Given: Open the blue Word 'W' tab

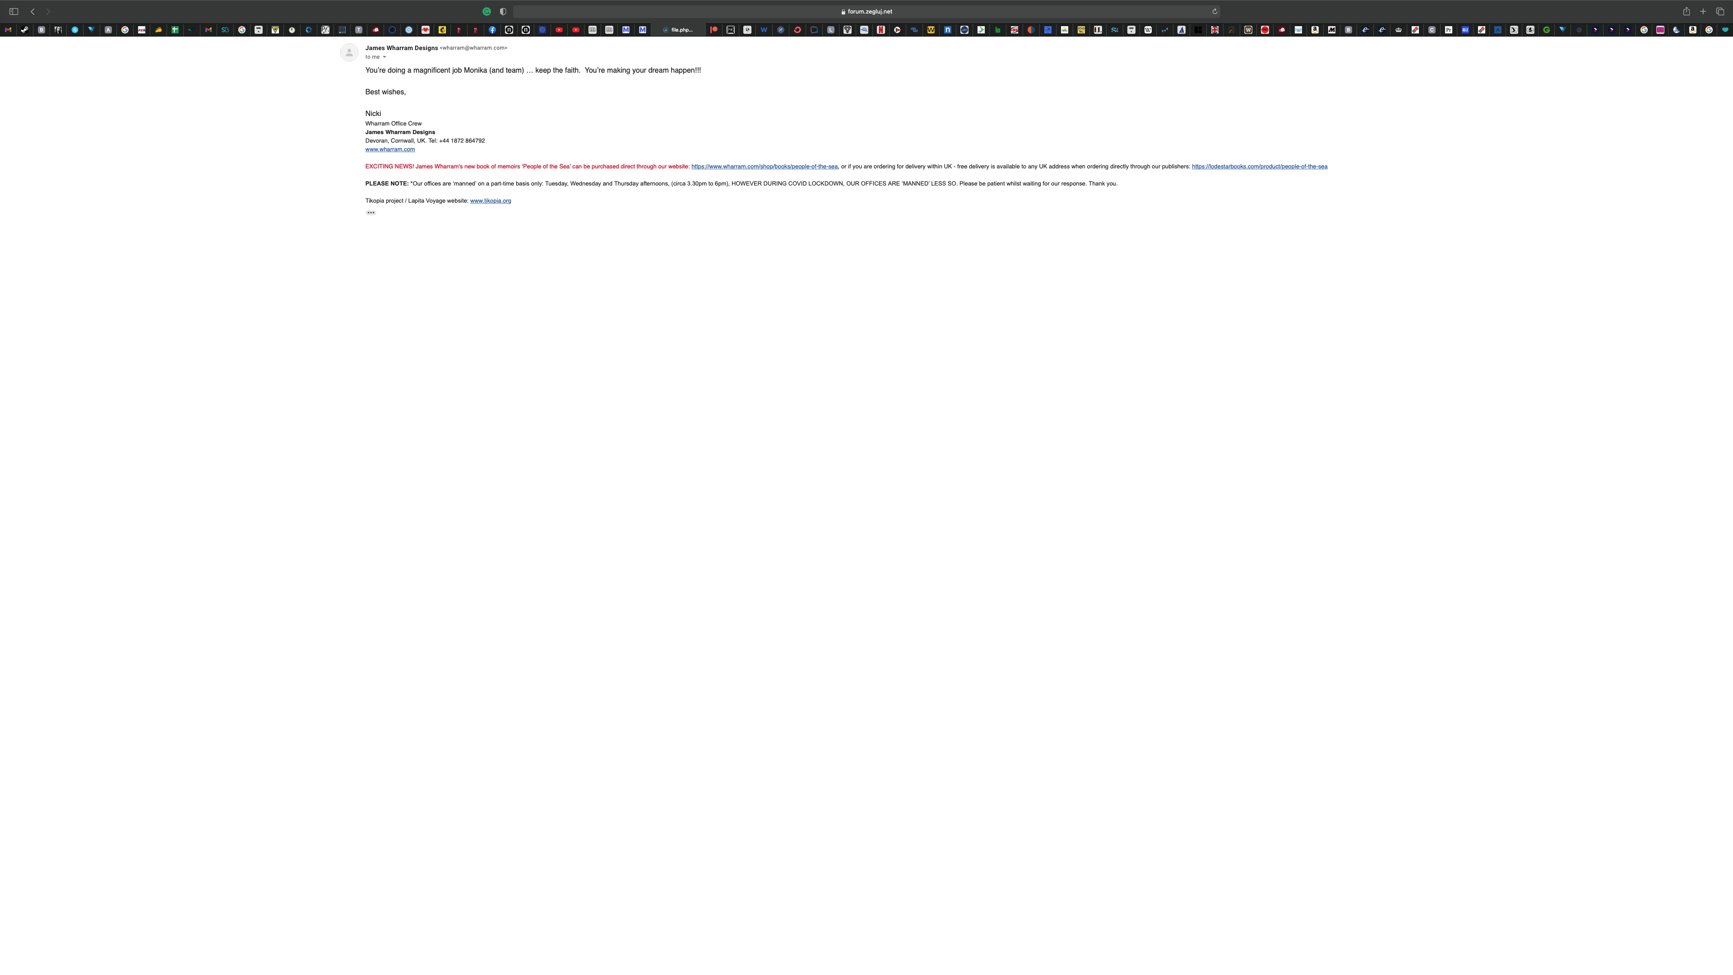Looking at the screenshot, I should pyautogui.click(x=764, y=30).
